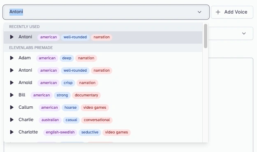This screenshot has height=152, width=257.
Task: Play the Bill voice preview
Action: point(12,95)
